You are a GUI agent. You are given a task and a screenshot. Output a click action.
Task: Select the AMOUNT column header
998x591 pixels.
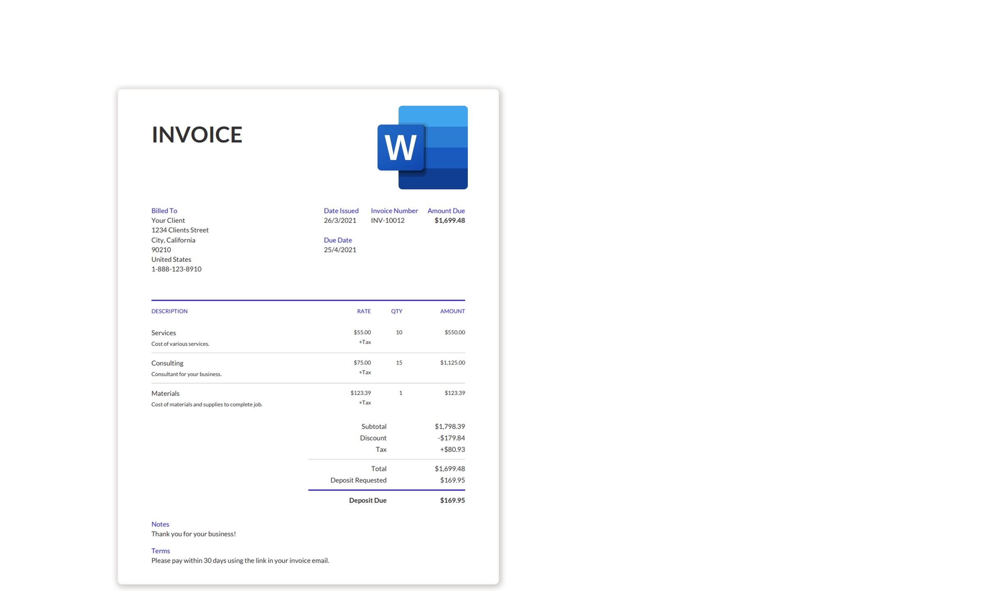(452, 311)
